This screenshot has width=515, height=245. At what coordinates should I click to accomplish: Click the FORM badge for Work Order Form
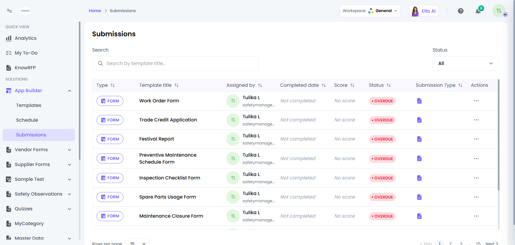tap(110, 101)
